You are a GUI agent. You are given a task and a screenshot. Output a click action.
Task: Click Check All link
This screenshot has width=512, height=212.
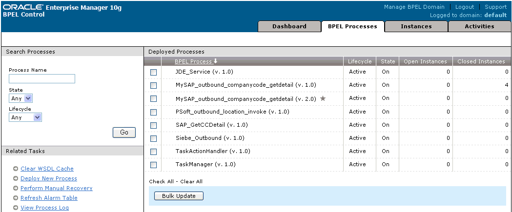161,182
